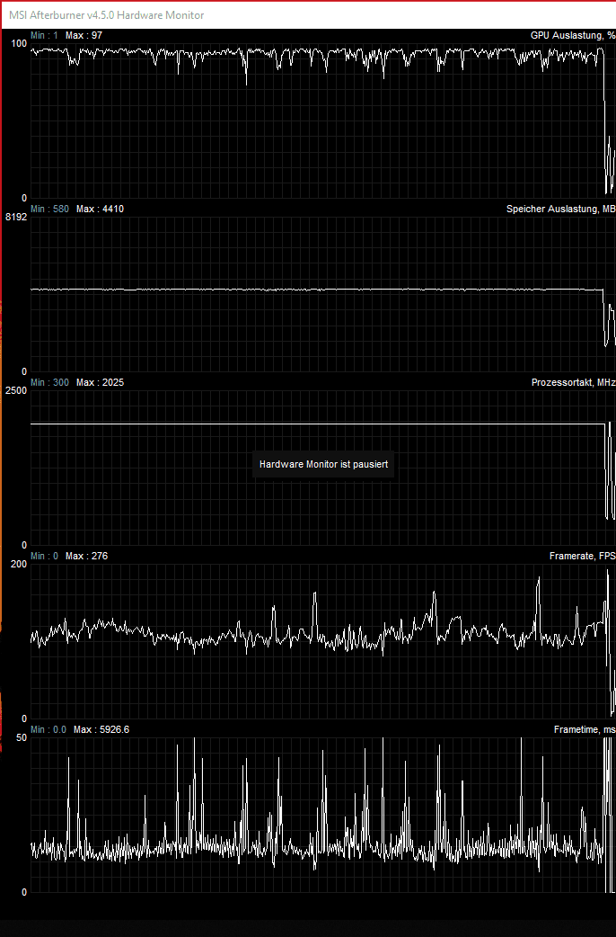Click 'Min : 0.0' in frametime graph
The image size is (616, 937).
tap(48, 729)
